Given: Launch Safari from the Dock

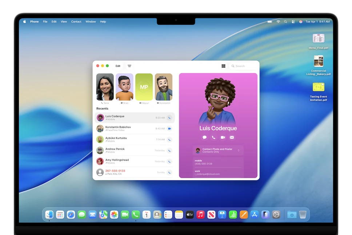Looking at the screenshot, I should pyautogui.click(x=71, y=215).
